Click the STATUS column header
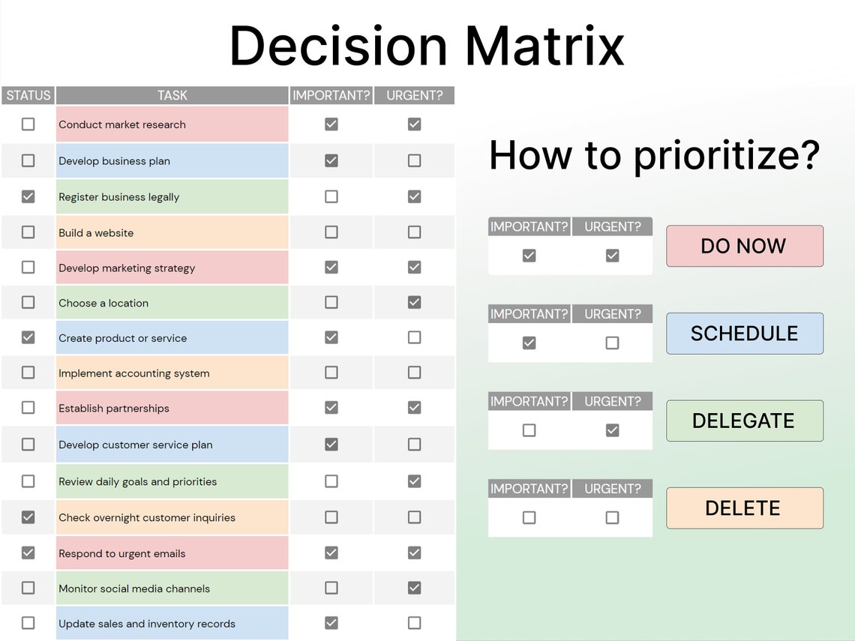855x641 pixels. coord(28,95)
